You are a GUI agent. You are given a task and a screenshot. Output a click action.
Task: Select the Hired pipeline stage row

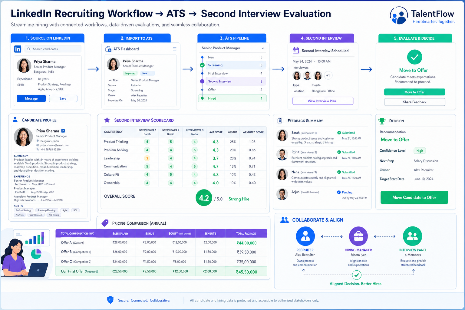tap(232, 98)
